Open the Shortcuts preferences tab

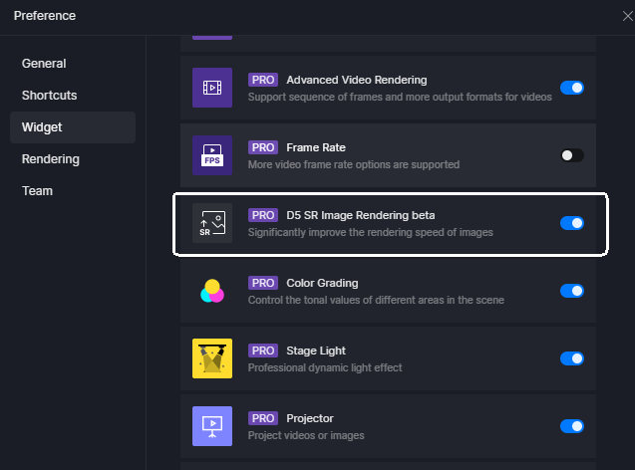coord(73,96)
